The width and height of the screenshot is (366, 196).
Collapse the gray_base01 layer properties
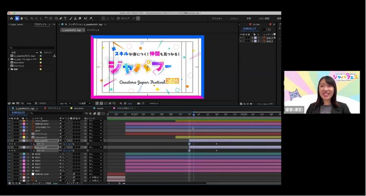(21, 147)
